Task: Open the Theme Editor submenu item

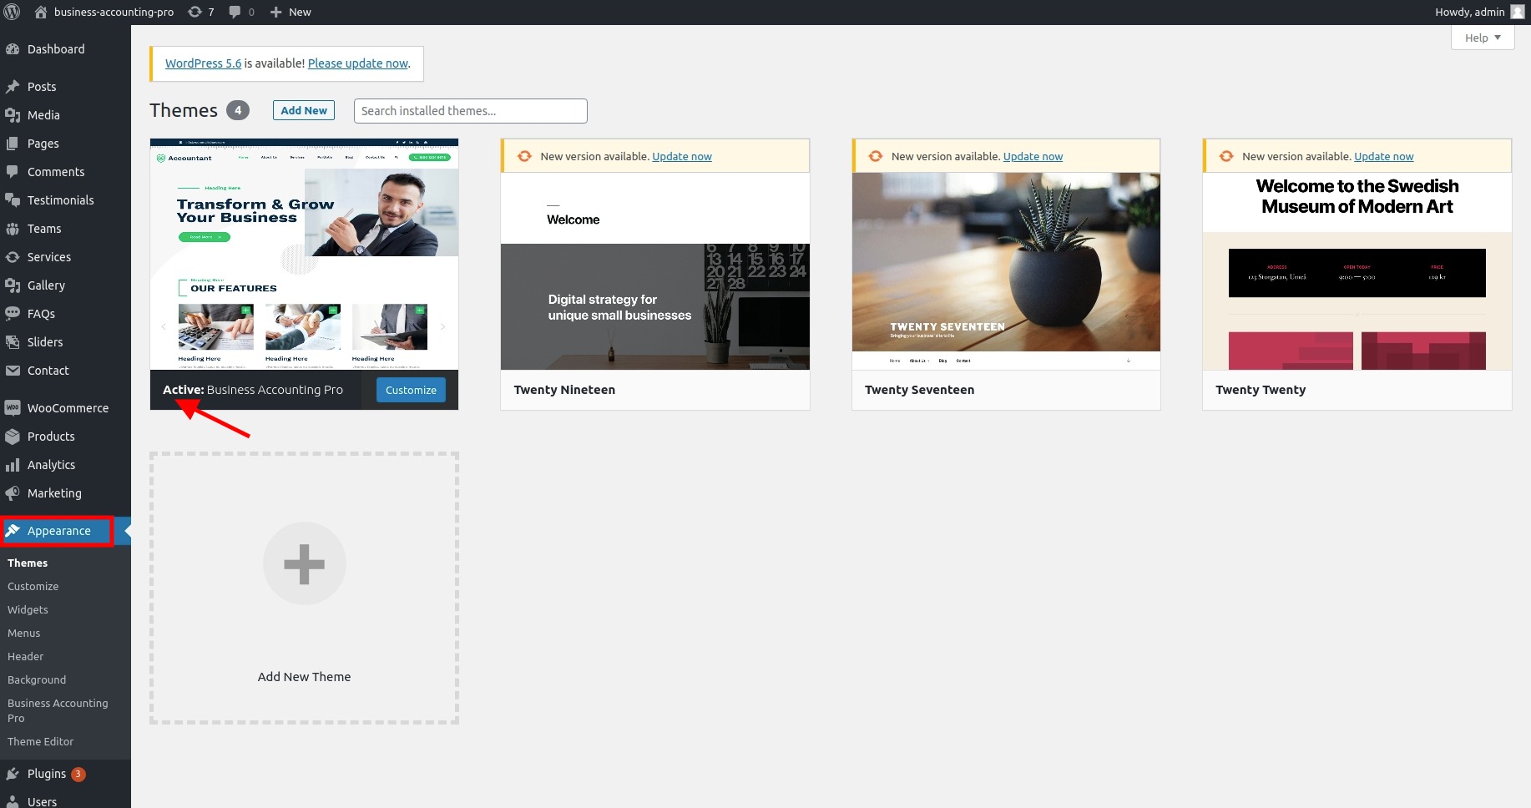Action: pos(40,742)
